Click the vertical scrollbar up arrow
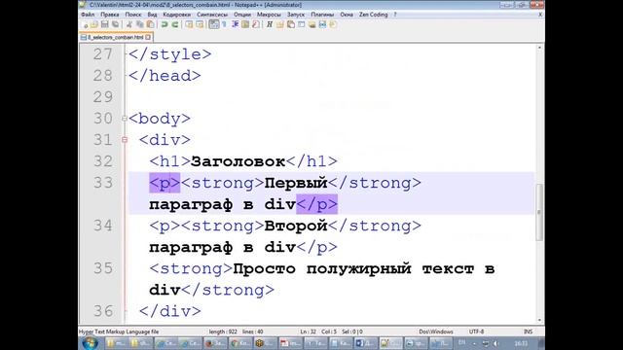The height and width of the screenshot is (350, 623). [539, 48]
